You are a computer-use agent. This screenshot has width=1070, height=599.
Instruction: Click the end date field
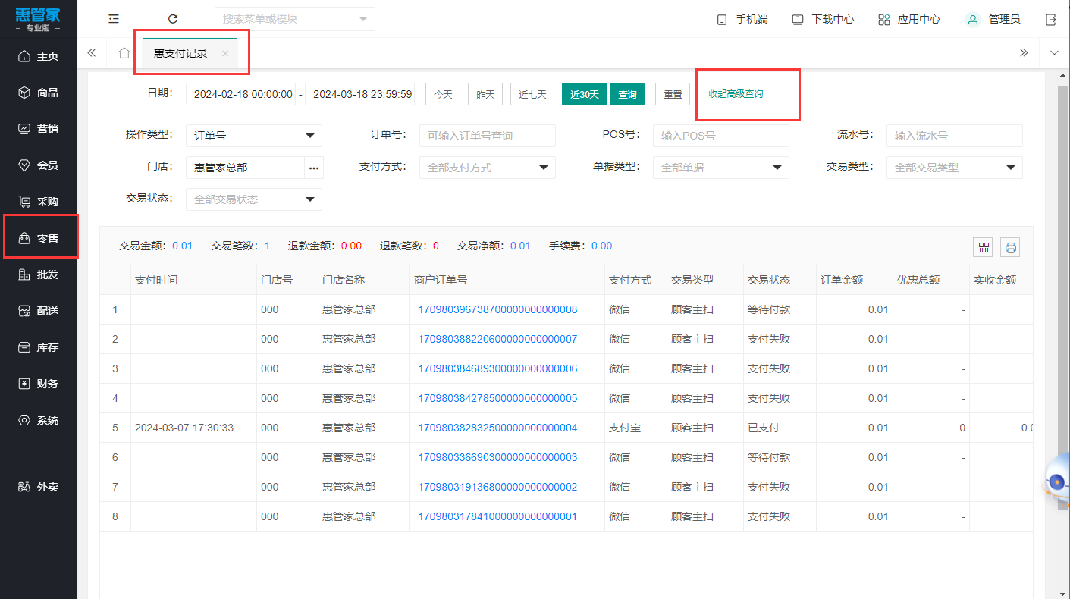360,94
